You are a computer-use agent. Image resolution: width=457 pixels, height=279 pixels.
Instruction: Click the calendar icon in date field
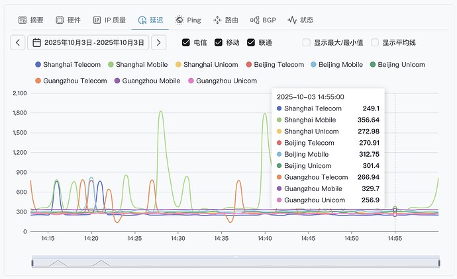coord(36,42)
